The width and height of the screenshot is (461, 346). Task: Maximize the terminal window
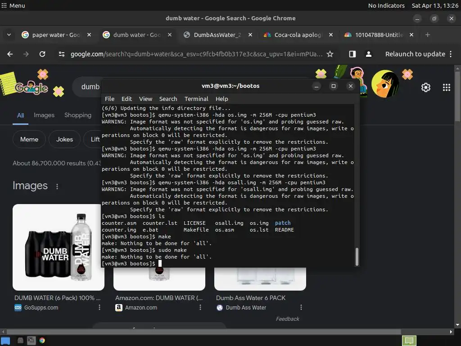(x=334, y=86)
